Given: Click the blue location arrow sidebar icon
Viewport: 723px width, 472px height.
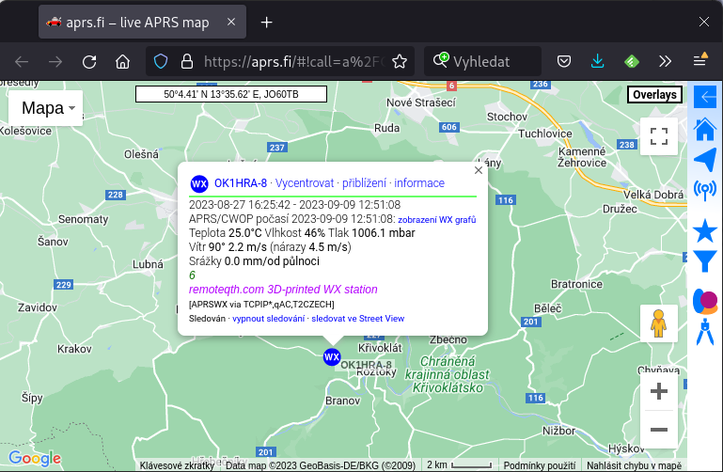Looking at the screenshot, I should pyautogui.click(x=705, y=159).
